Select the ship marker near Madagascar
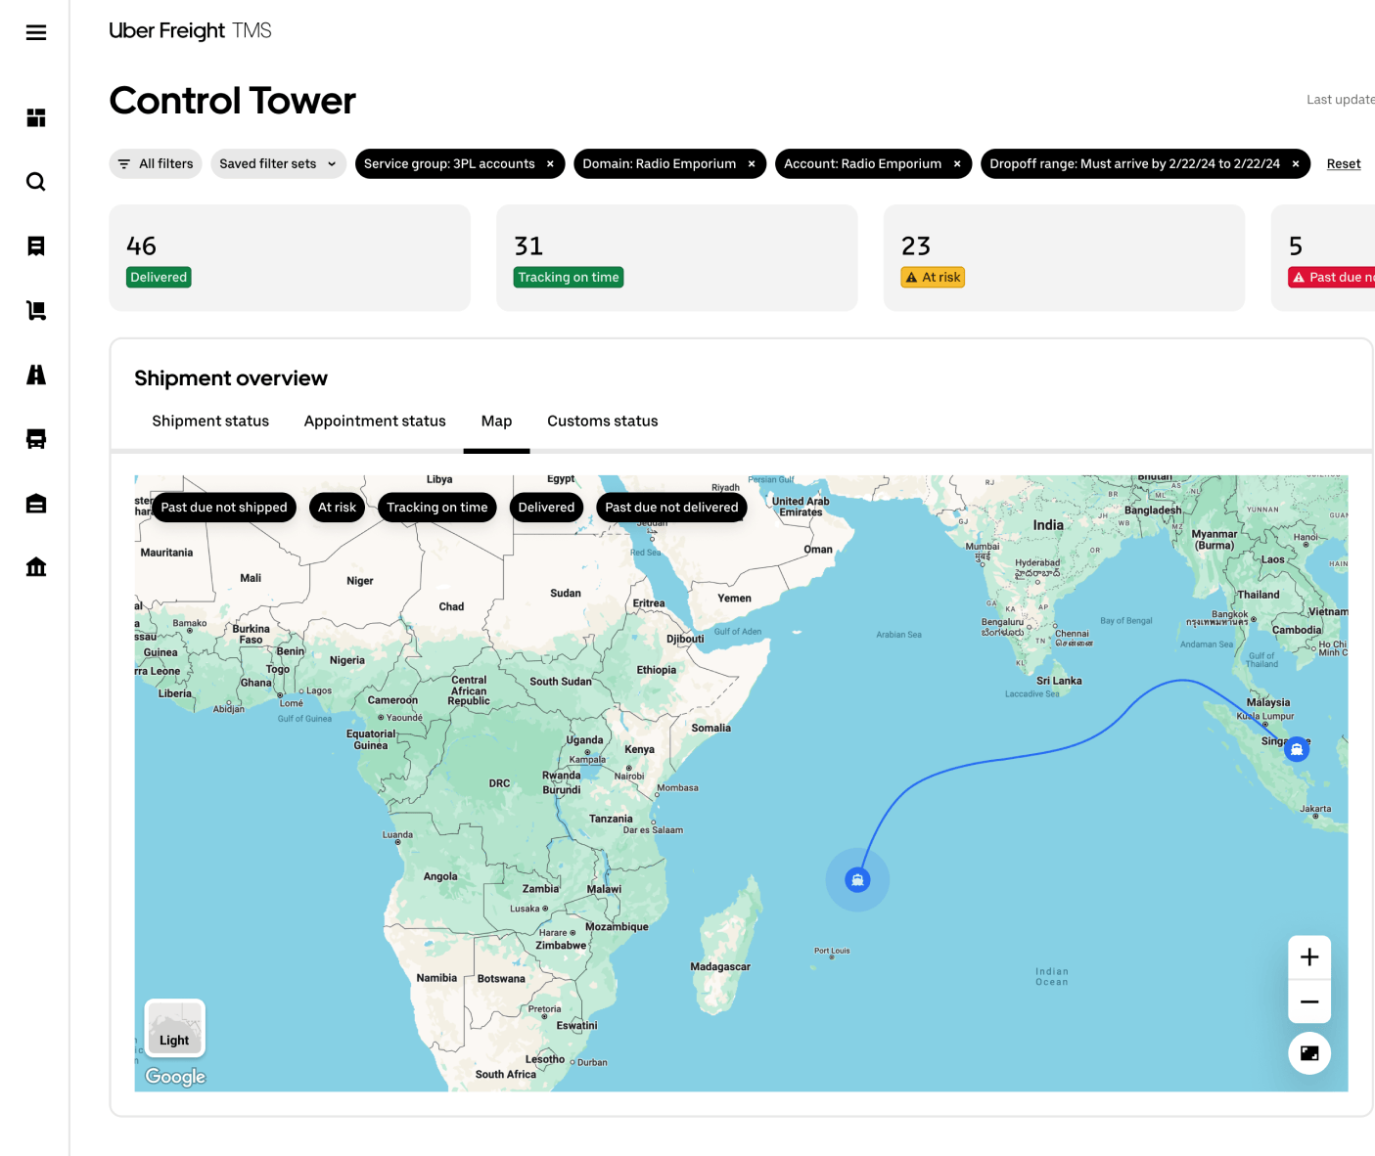The image size is (1375, 1156). [857, 880]
